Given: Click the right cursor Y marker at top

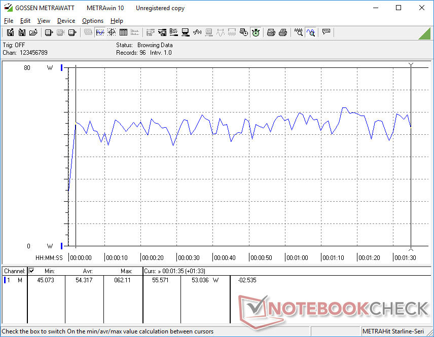Looking at the screenshot, I should 411,65.
